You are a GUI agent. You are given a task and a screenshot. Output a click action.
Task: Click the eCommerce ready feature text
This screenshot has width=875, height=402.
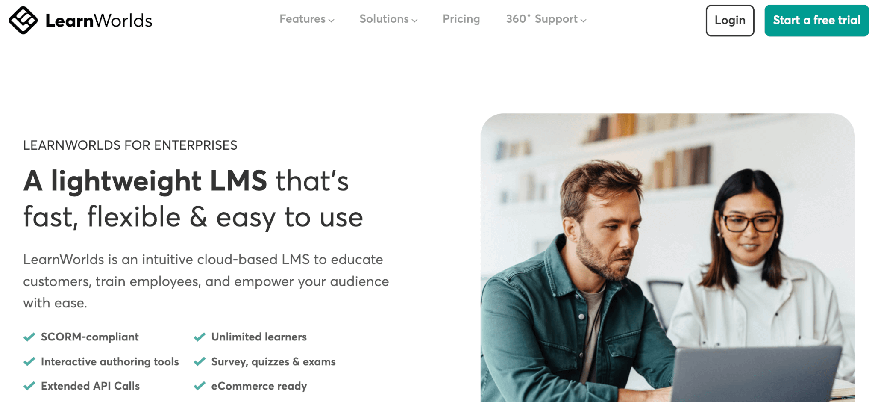point(259,386)
